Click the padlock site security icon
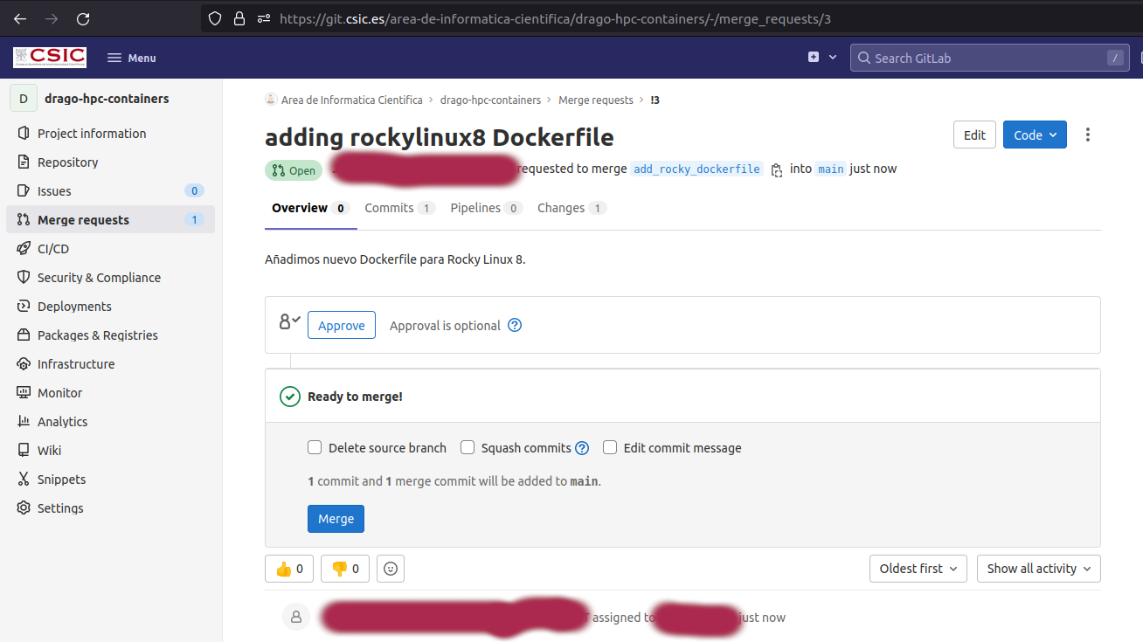 click(x=239, y=18)
